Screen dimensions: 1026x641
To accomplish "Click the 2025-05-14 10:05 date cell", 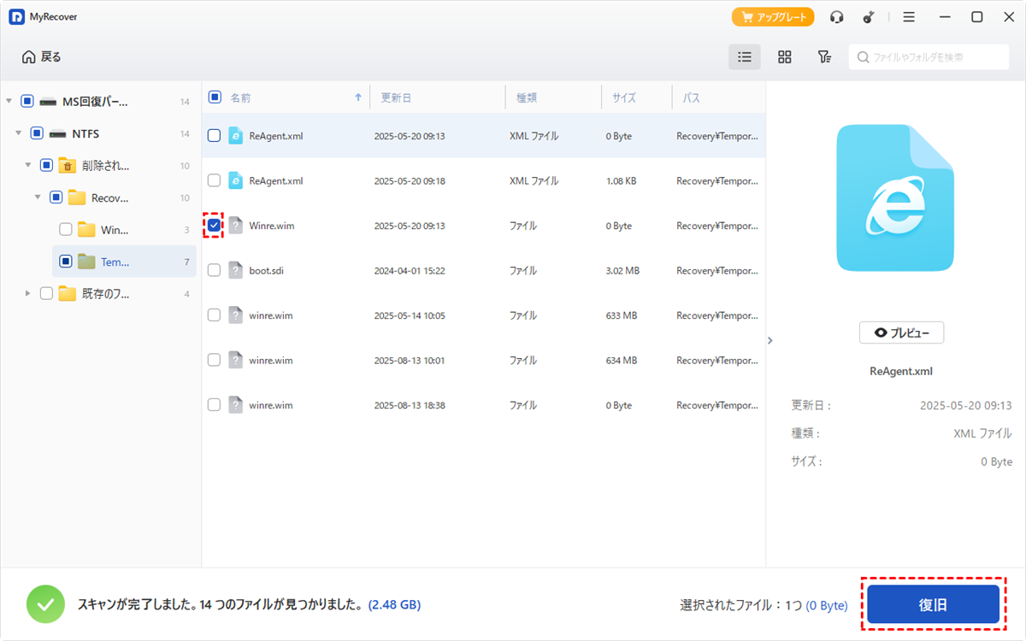I will pyautogui.click(x=410, y=315).
